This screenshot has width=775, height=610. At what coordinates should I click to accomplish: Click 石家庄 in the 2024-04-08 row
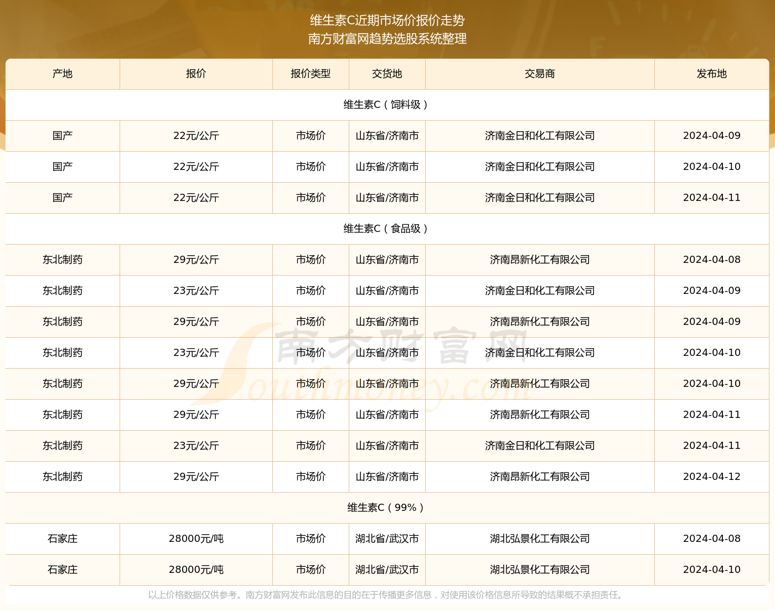(x=63, y=539)
